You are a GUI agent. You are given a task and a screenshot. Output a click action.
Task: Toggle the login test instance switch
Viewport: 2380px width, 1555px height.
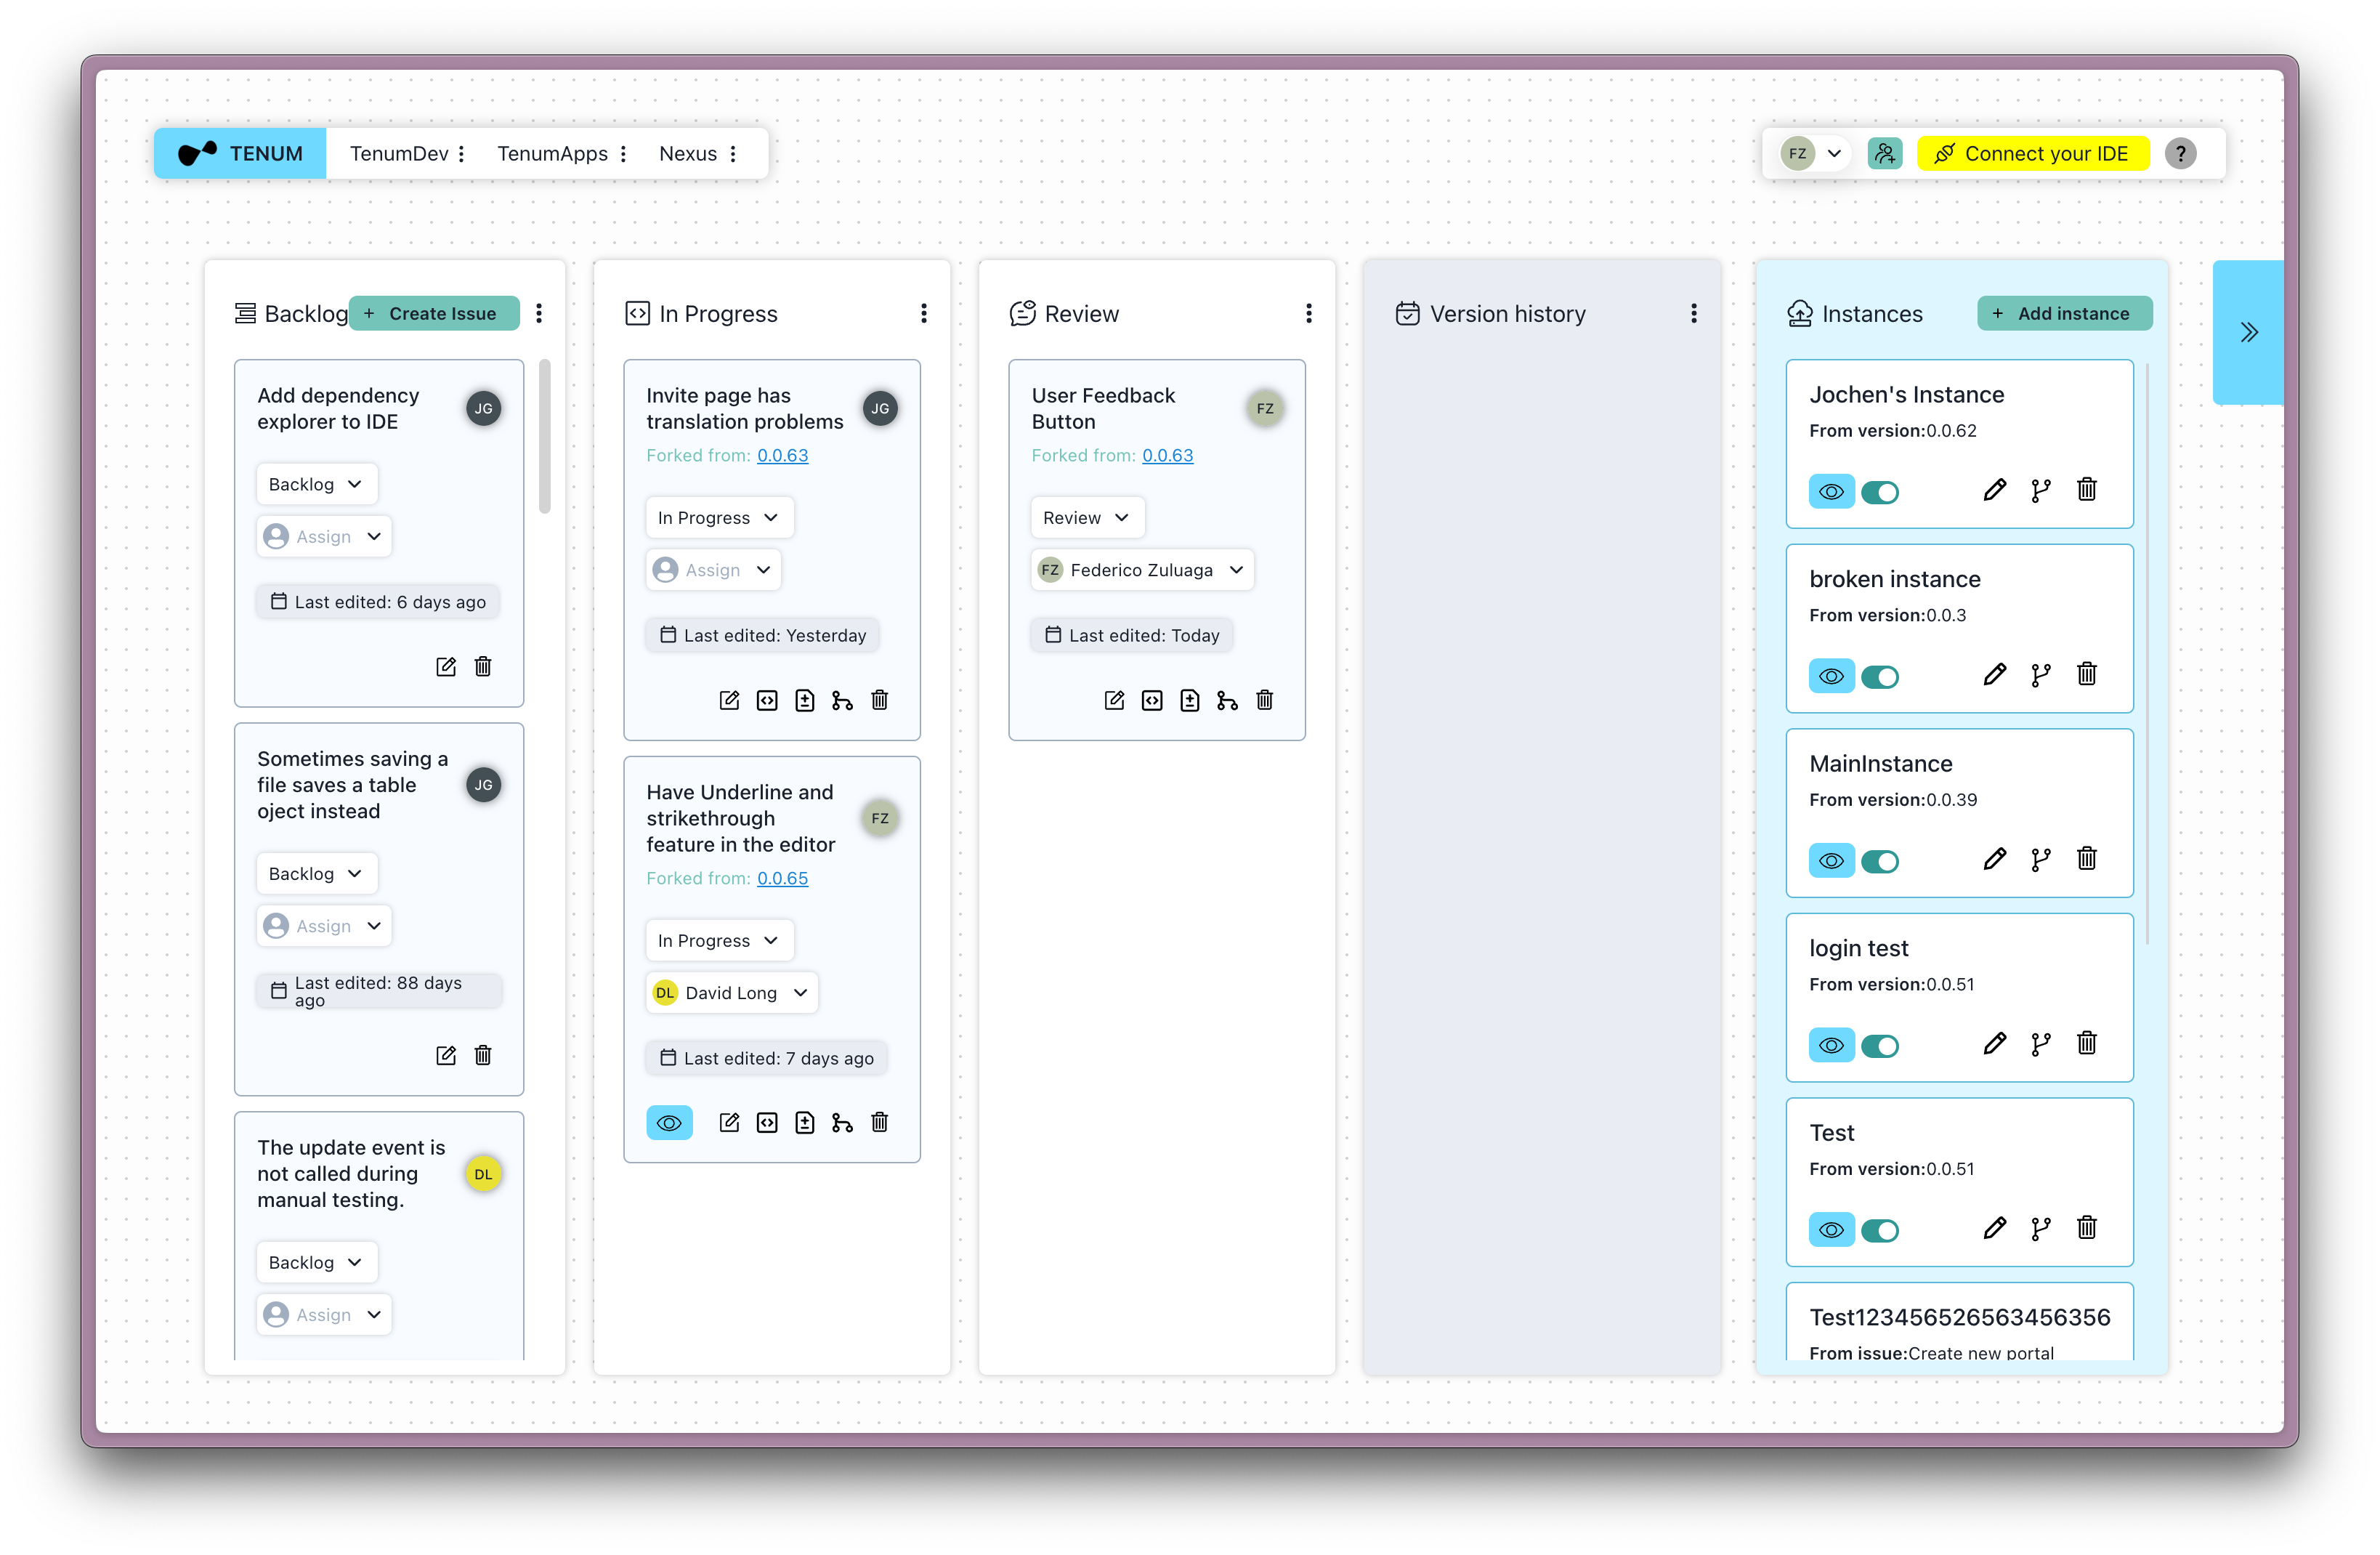click(1880, 1046)
